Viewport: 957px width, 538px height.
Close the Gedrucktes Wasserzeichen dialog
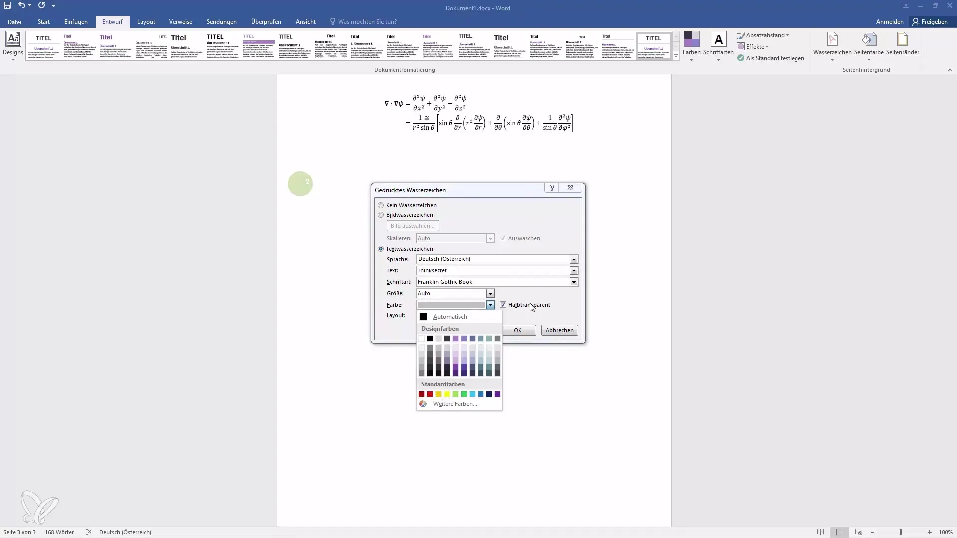coord(570,188)
